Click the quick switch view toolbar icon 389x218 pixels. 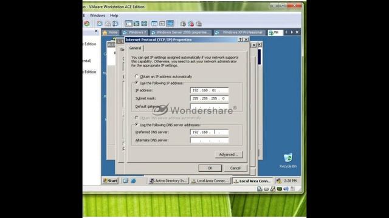click(x=136, y=24)
